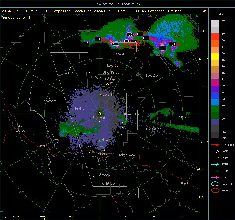Click the cyan 27ZW arrow legend icon

tap(215, 165)
